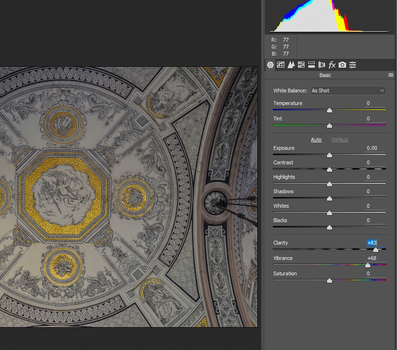Click the Default tone link

point(340,140)
